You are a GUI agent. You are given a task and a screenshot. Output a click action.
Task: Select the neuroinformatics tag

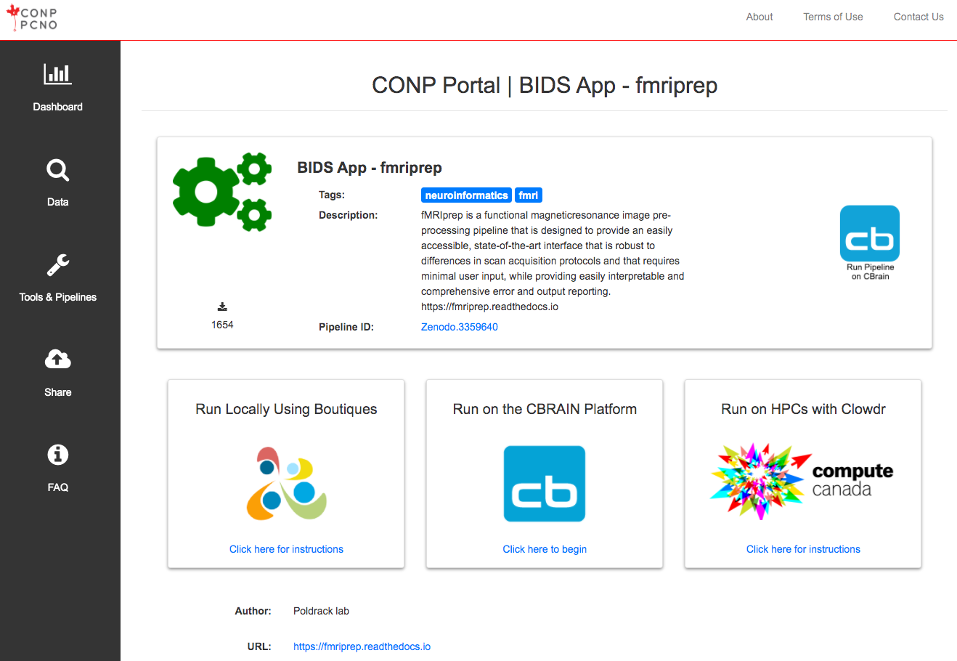pos(465,195)
